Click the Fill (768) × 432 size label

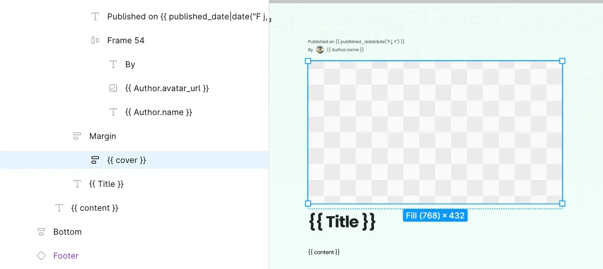(x=435, y=216)
